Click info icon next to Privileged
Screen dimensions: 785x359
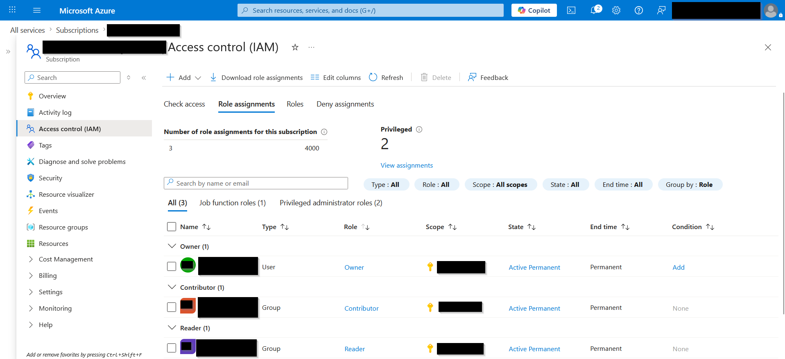(x=419, y=130)
